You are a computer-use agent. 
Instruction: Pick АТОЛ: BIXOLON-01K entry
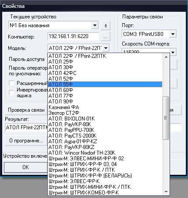click(105, 119)
